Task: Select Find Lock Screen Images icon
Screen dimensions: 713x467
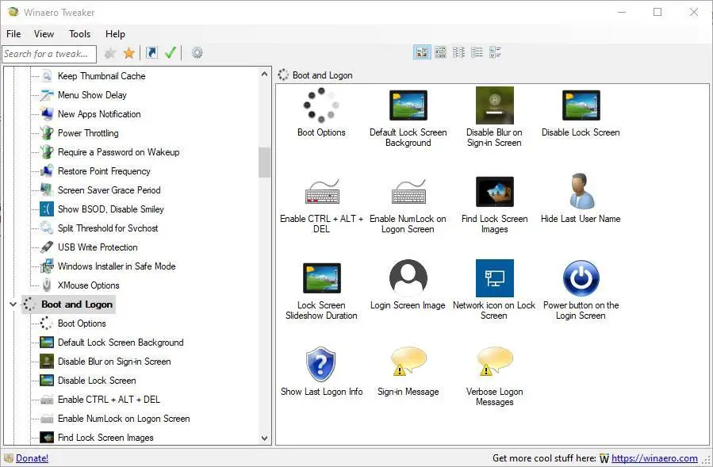Action: click(494, 192)
